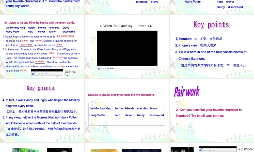
Task: Select the Pair work slide
Action: coord(212,110)
